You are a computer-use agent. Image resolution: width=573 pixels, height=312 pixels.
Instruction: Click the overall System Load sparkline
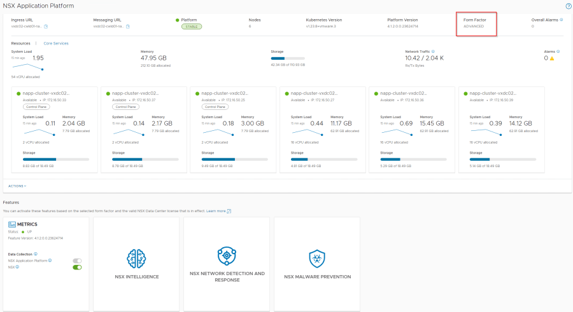pos(28,67)
